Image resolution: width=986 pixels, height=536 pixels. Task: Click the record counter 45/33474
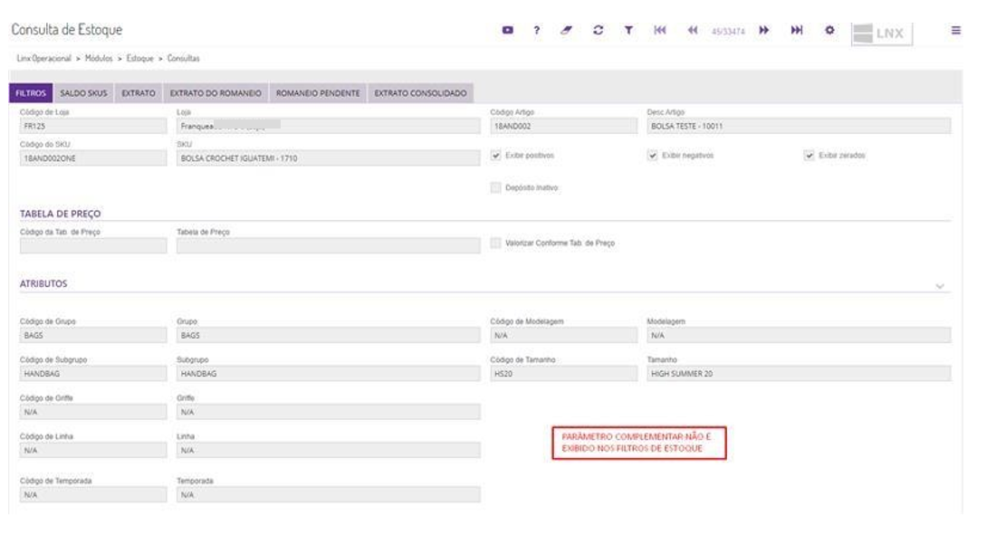pyautogui.click(x=728, y=32)
